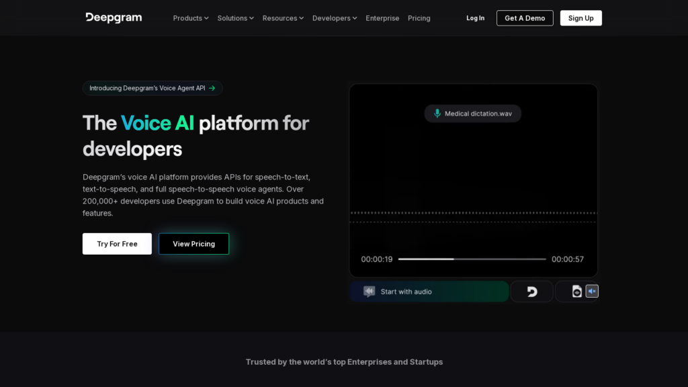Click the Start with audio button
This screenshot has width=688, height=387.
tap(429, 292)
